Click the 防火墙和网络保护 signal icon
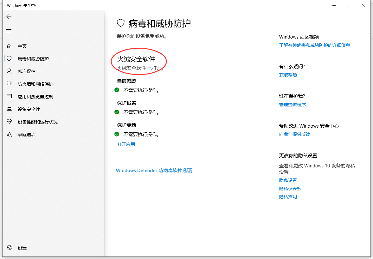The width and height of the screenshot is (373, 259). (9, 84)
